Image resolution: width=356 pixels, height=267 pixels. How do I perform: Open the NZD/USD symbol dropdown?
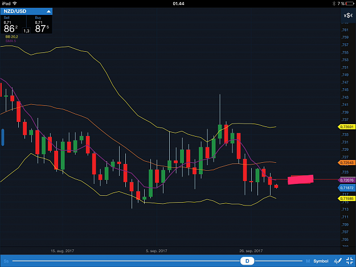point(26,11)
